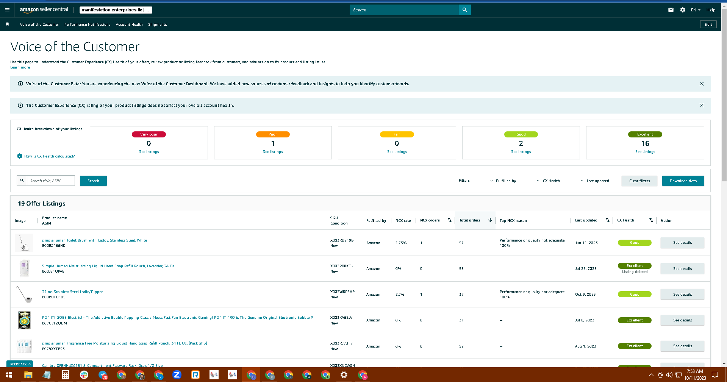
Task: Open Telegram with 20 unread badge
Action: [x=103, y=375]
